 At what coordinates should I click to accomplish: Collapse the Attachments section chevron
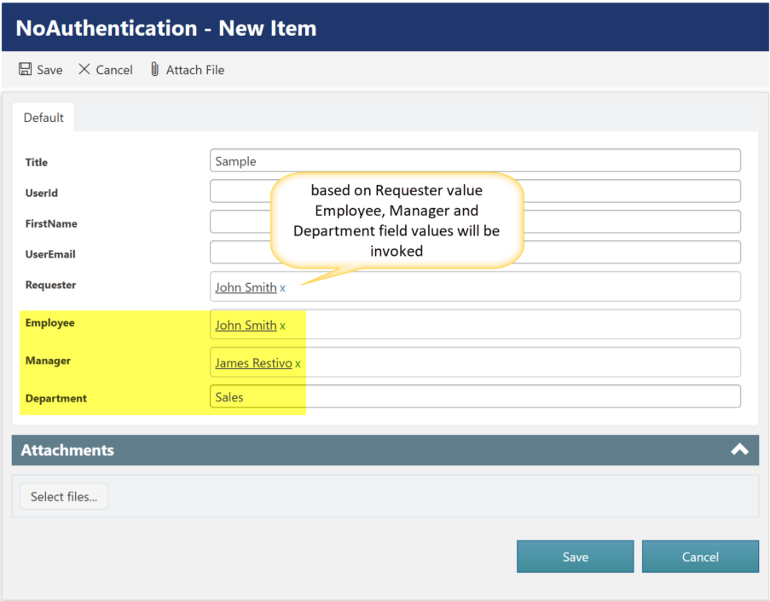pos(739,450)
